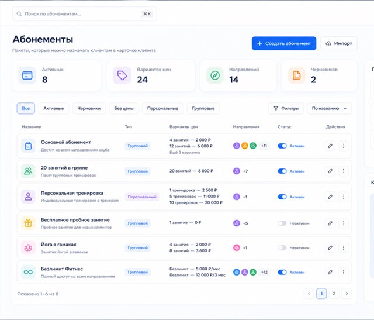Click the +11 directions badge on Основной абонемент

click(x=264, y=146)
